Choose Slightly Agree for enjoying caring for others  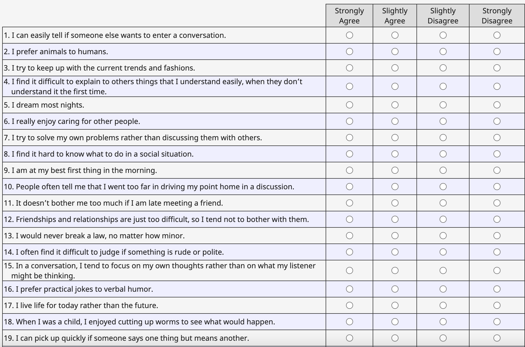(x=395, y=121)
